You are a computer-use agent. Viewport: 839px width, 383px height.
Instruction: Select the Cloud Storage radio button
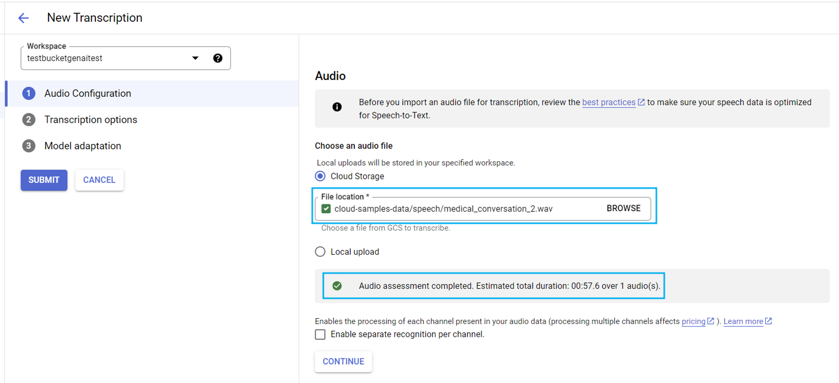point(320,176)
